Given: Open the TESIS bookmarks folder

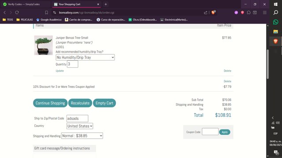Looking at the screenshot, I should tap(8, 20).
